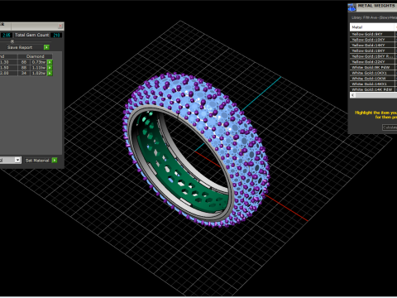Image resolution: width=397 pixels, height=298 pixels.
Task: Click the green arrow beside Set Material
Action: (55, 161)
